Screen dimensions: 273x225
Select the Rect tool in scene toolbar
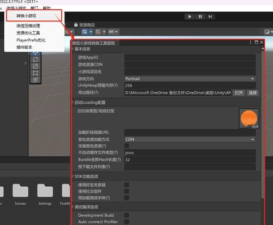35,73
